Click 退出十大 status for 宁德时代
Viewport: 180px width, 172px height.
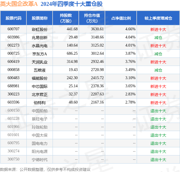click(x=158, y=160)
